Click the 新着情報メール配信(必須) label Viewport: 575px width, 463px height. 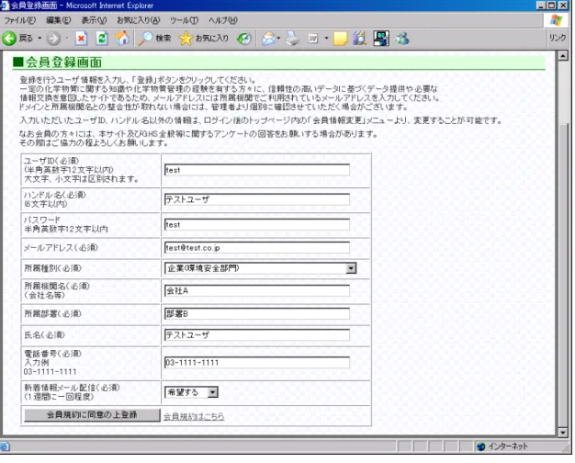coord(72,388)
